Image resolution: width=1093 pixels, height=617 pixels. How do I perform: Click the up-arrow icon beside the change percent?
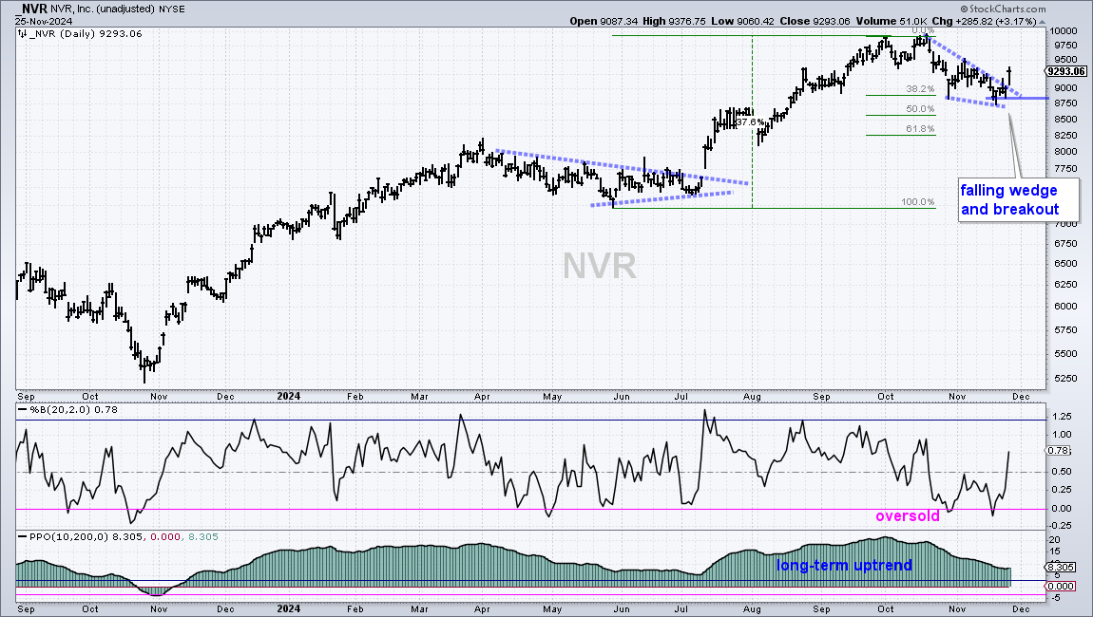coord(1043,22)
